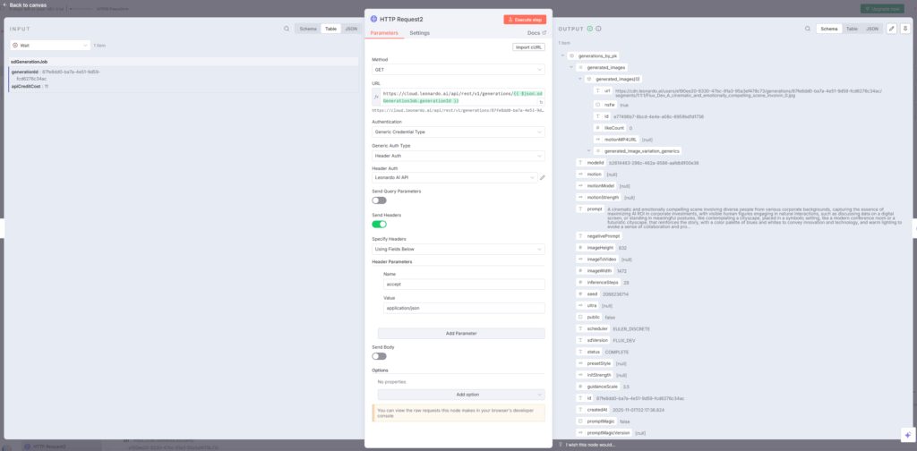Open the Specify Headers dropdown

[458, 248]
